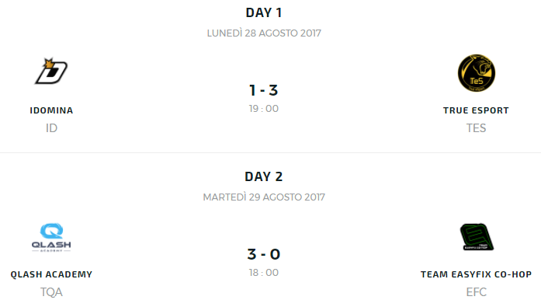
Task: Click the True eSport panther logo
Action: pyautogui.click(x=476, y=73)
